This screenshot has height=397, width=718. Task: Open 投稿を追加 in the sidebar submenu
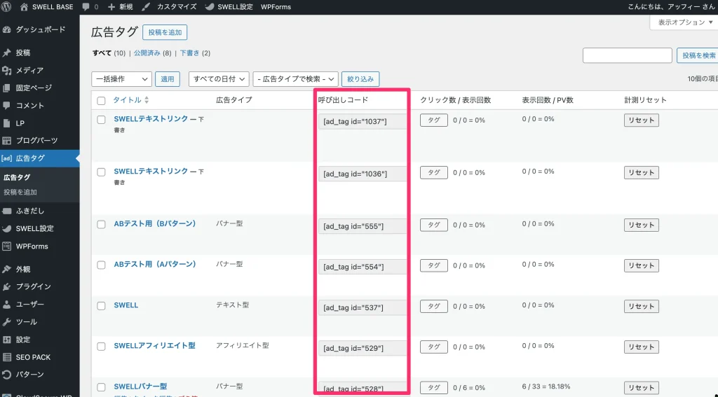(x=20, y=193)
